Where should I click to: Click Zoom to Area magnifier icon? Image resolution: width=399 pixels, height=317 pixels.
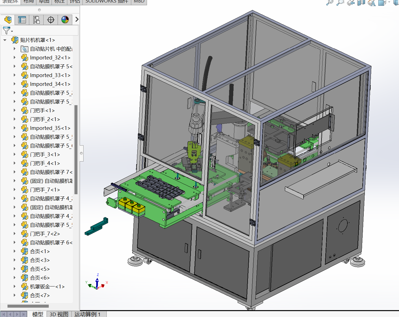point(340,2)
